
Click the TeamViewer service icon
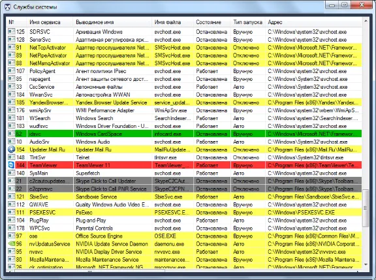pos(11,165)
